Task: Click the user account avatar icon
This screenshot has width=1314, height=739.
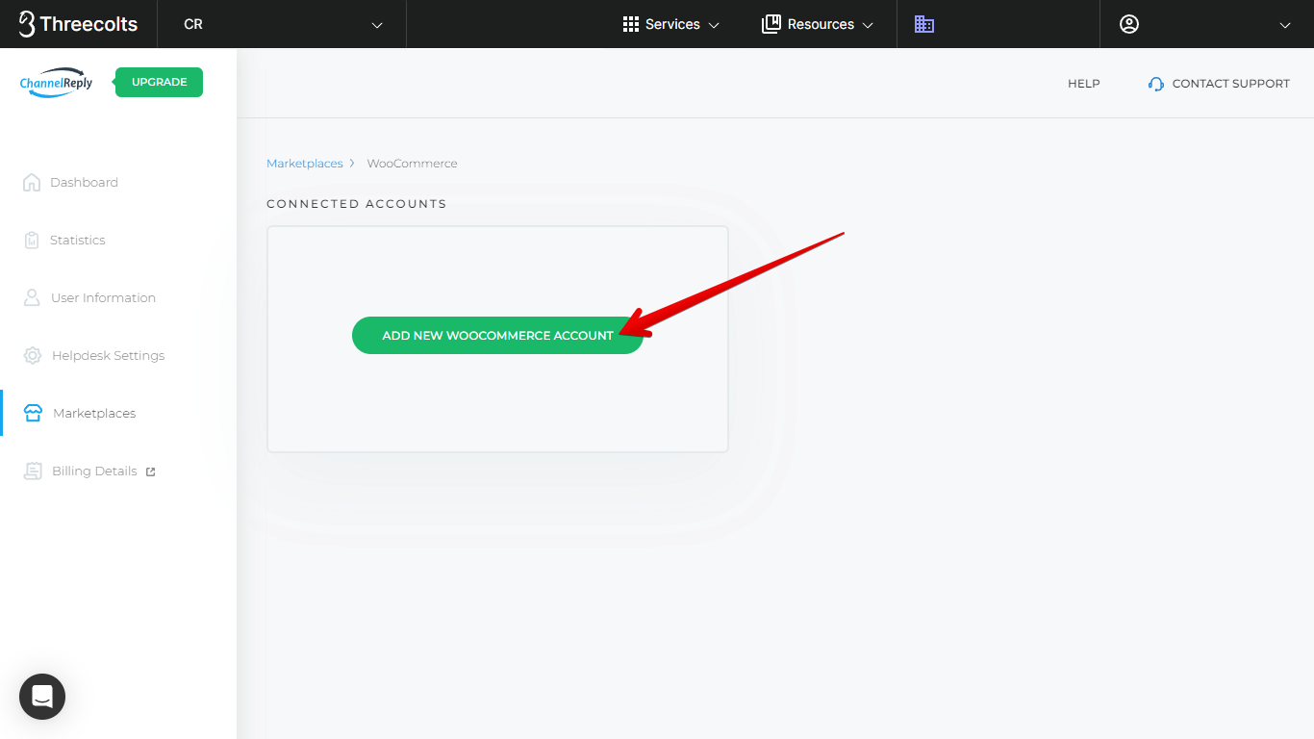Action: click(x=1129, y=24)
